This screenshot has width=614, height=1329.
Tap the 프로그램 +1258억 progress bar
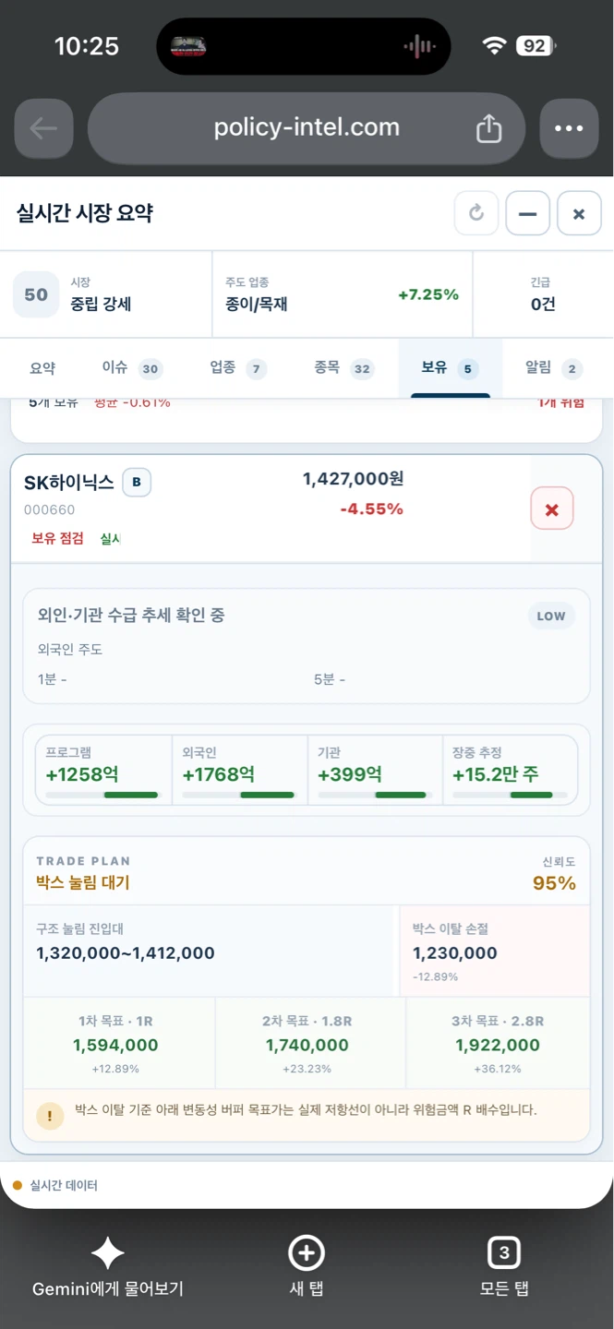click(x=102, y=795)
